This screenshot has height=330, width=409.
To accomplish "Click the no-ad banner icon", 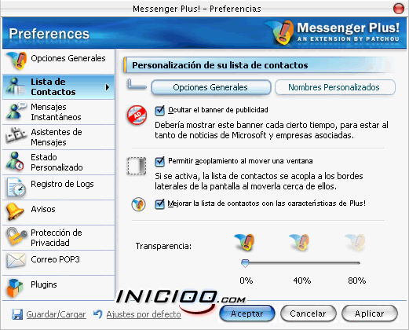I will coord(137,115).
